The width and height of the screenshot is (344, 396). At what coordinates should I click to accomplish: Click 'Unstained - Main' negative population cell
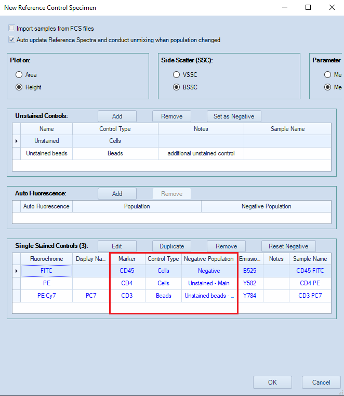pos(209,283)
